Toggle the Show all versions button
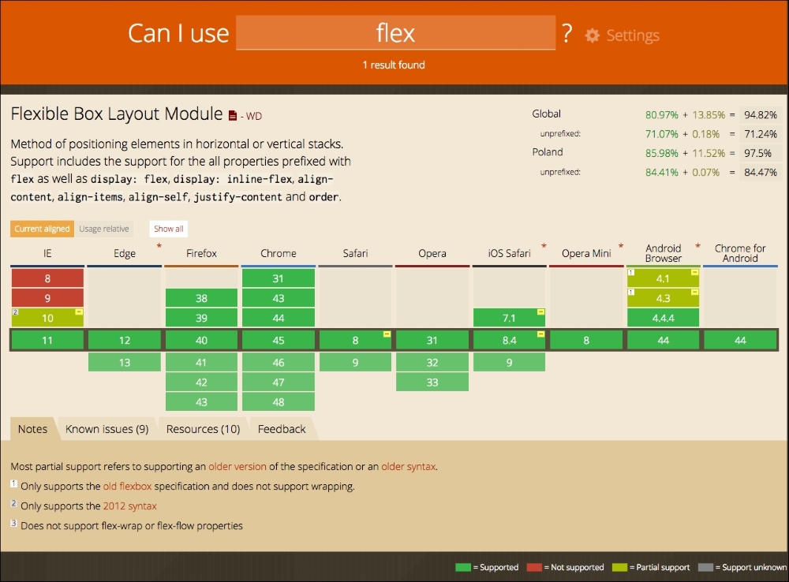 point(169,229)
